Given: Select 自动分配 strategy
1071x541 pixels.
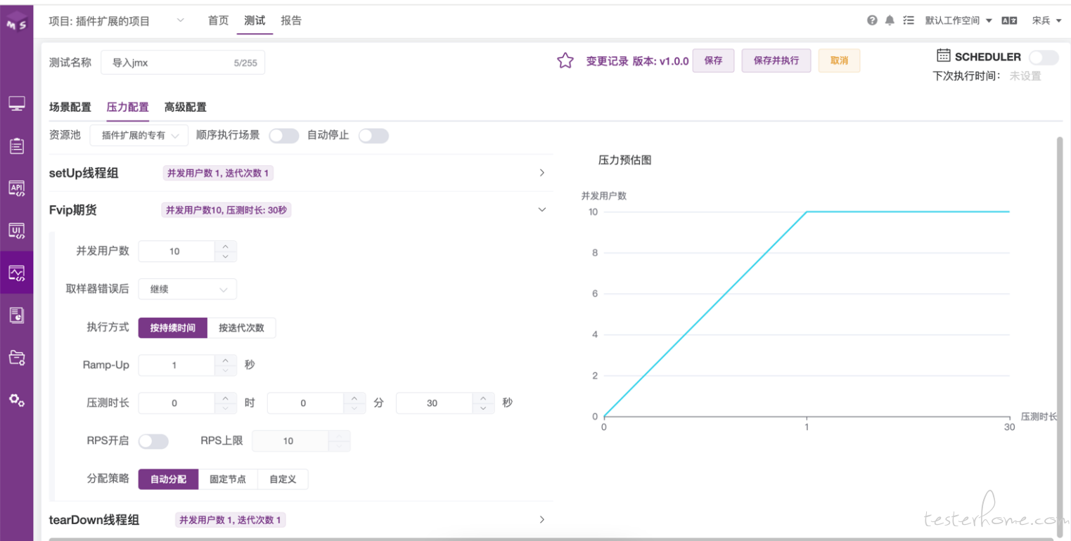Looking at the screenshot, I should pyautogui.click(x=169, y=479).
